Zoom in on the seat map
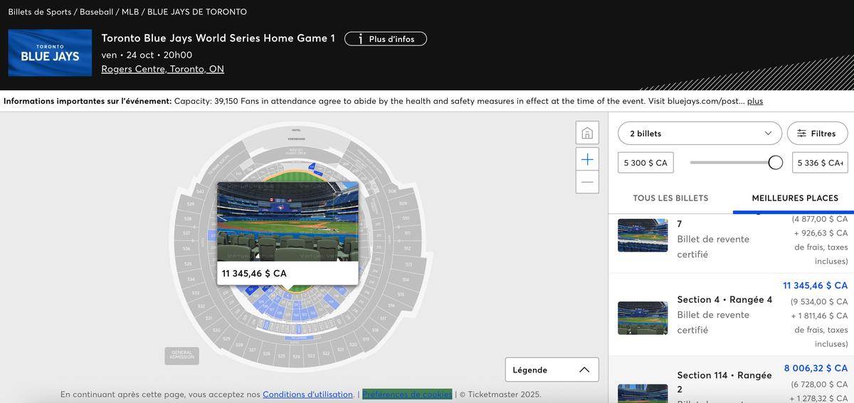The image size is (854, 403). (587, 159)
